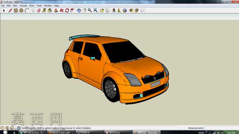239x134 pixels.
Task: Select the red Move tool
Action: click(x=61, y=10)
